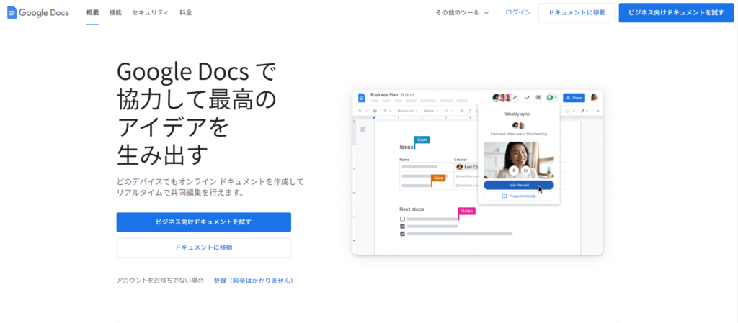738x323 pixels.
Task: Open the document outline icon in left margin
Action: pyautogui.click(x=363, y=130)
